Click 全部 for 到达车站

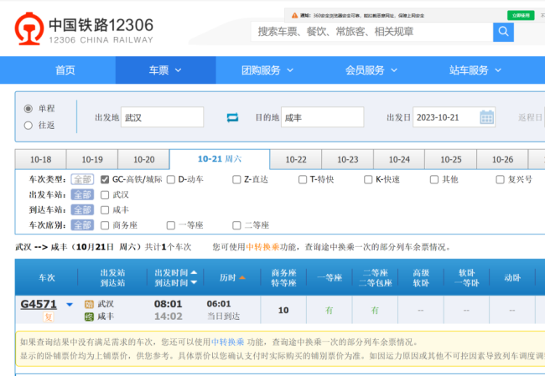tap(82, 210)
